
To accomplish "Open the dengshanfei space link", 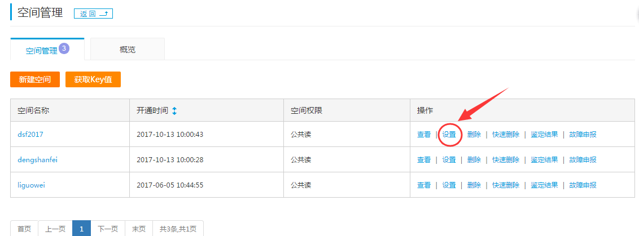I will [37, 159].
